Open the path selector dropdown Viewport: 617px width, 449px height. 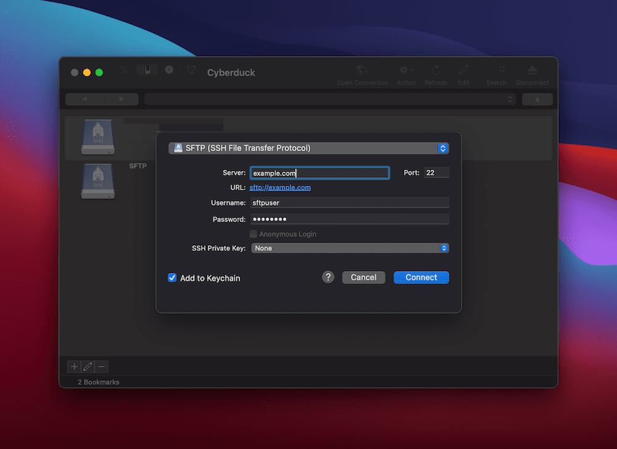point(331,99)
